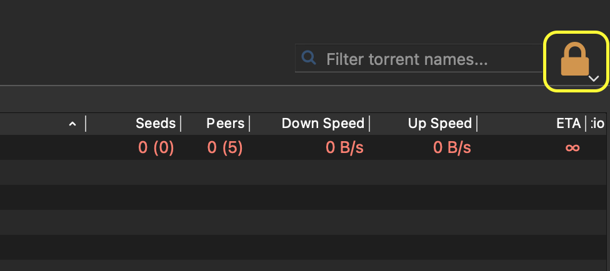This screenshot has width=610, height=271.
Task: Sort torrents by Peers column
Action: [x=226, y=124]
